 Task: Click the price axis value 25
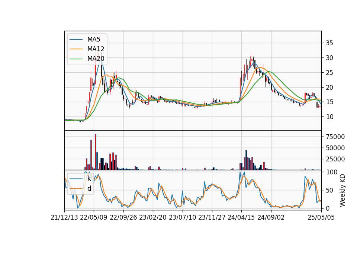[x=329, y=73]
